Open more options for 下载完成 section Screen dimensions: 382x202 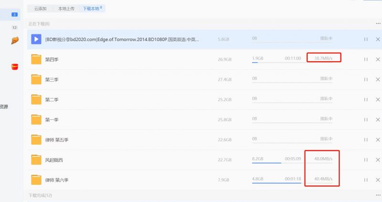tap(378, 196)
